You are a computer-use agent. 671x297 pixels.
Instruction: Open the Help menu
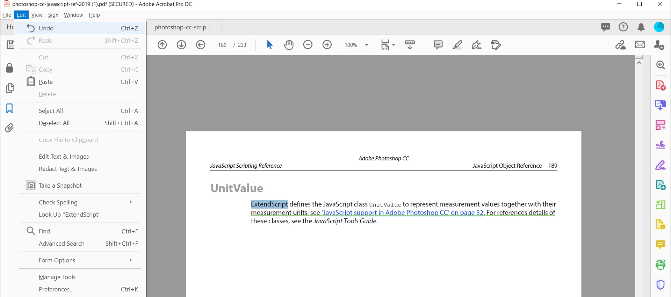(94, 15)
